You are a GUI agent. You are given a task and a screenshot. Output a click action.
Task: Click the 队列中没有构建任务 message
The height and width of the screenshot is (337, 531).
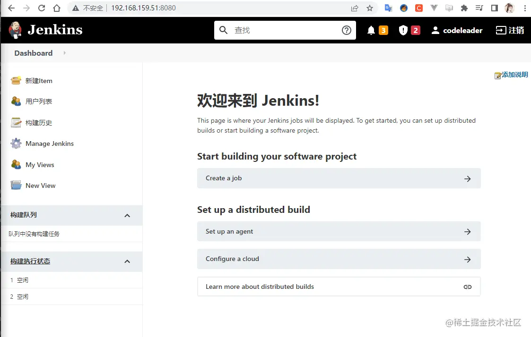tap(34, 234)
